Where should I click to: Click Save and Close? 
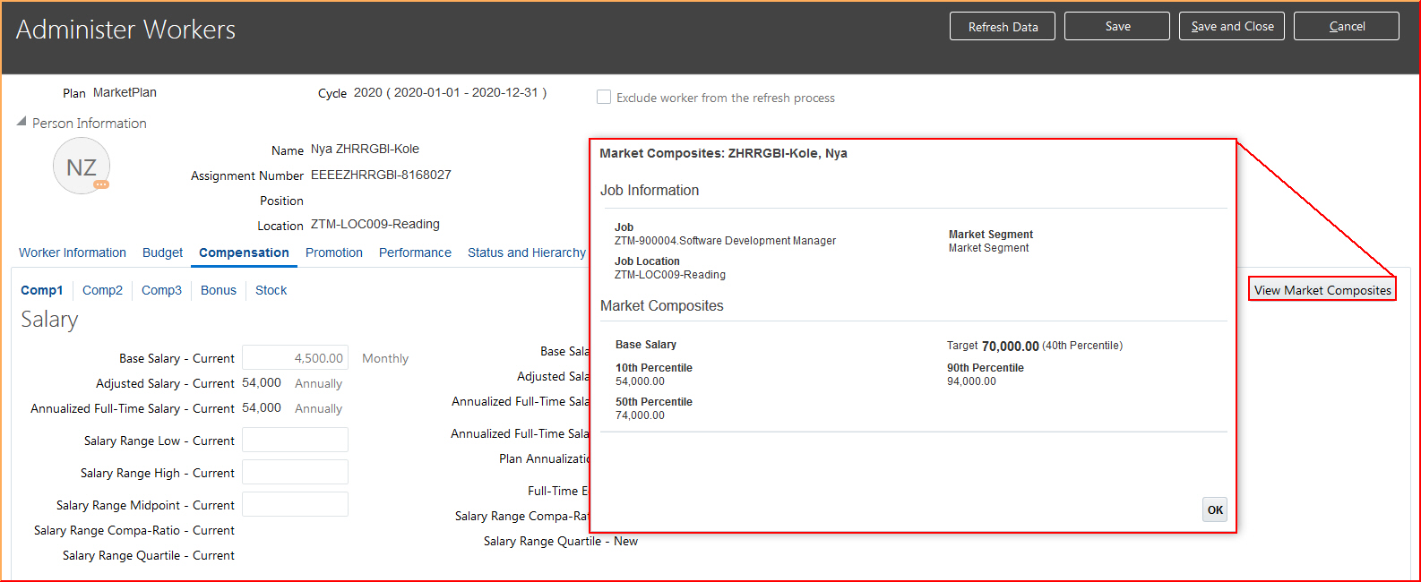[1231, 27]
